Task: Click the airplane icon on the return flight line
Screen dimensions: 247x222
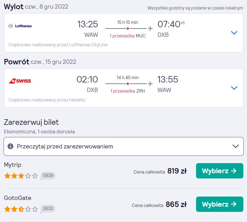Action: coord(150,84)
